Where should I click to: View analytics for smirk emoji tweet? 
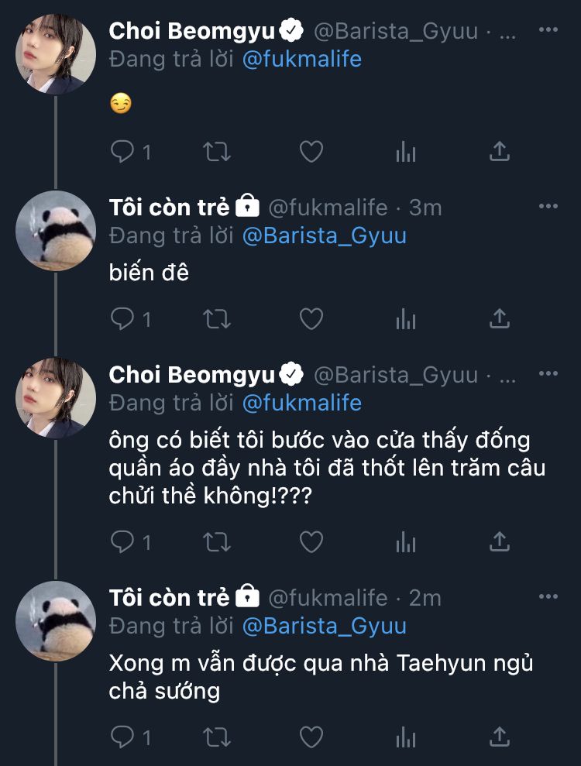coord(406,151)
